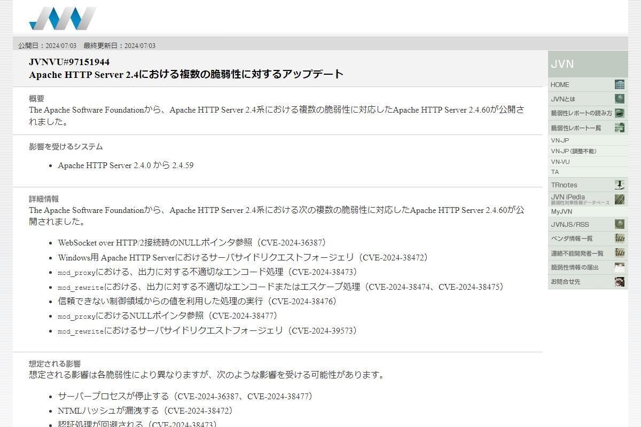The height and width of the screenshot is (427, 641).
Task: Click the JVN sidebar header
Action: [x=588, y=64]
